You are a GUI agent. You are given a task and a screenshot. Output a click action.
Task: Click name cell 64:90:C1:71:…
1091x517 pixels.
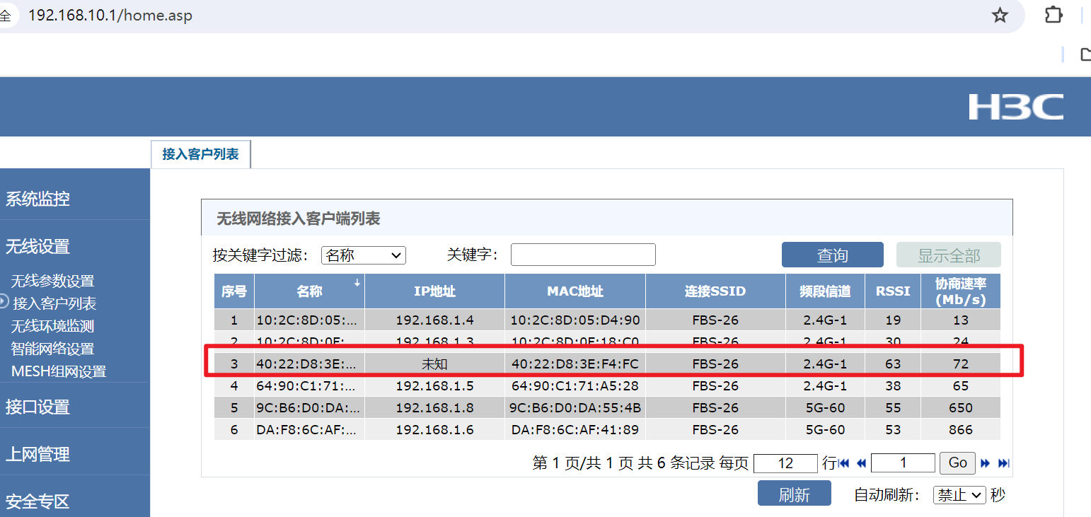coord(309,386)
